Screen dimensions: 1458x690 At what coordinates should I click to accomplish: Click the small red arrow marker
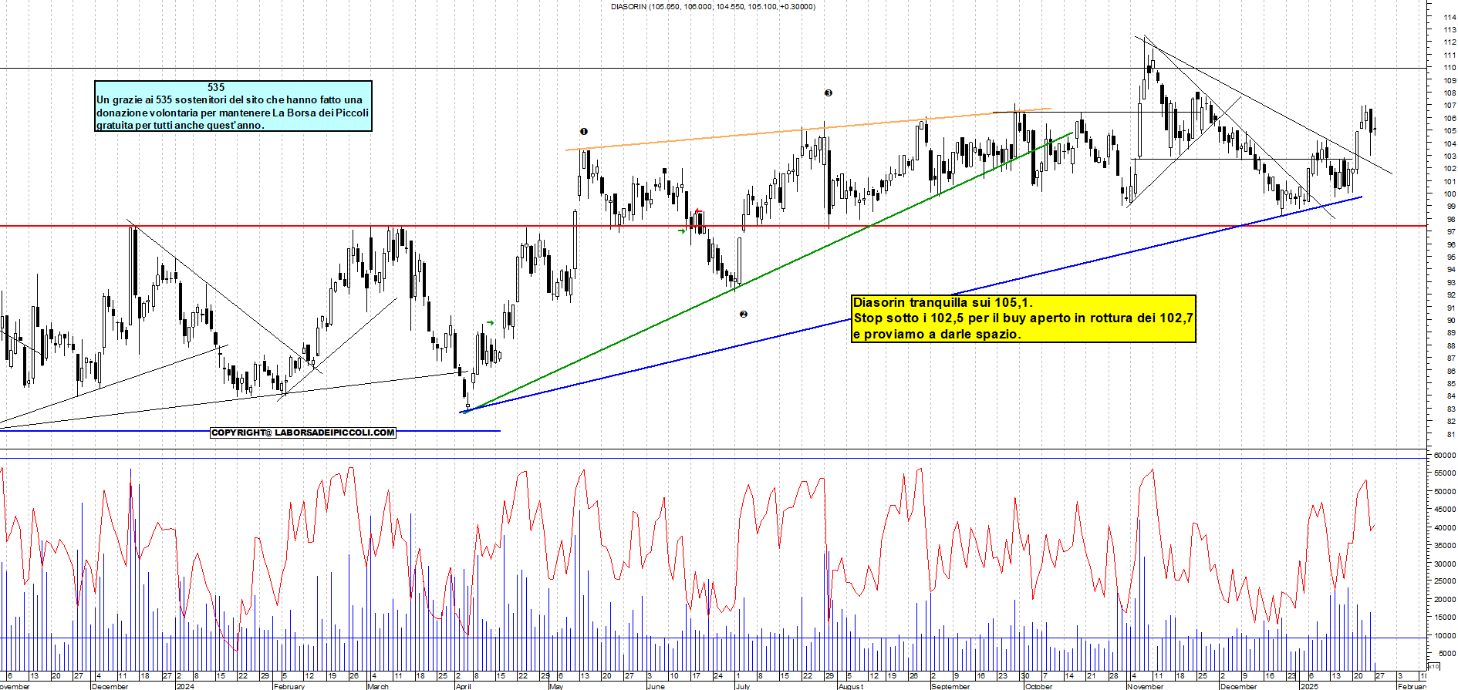[697, 211]
